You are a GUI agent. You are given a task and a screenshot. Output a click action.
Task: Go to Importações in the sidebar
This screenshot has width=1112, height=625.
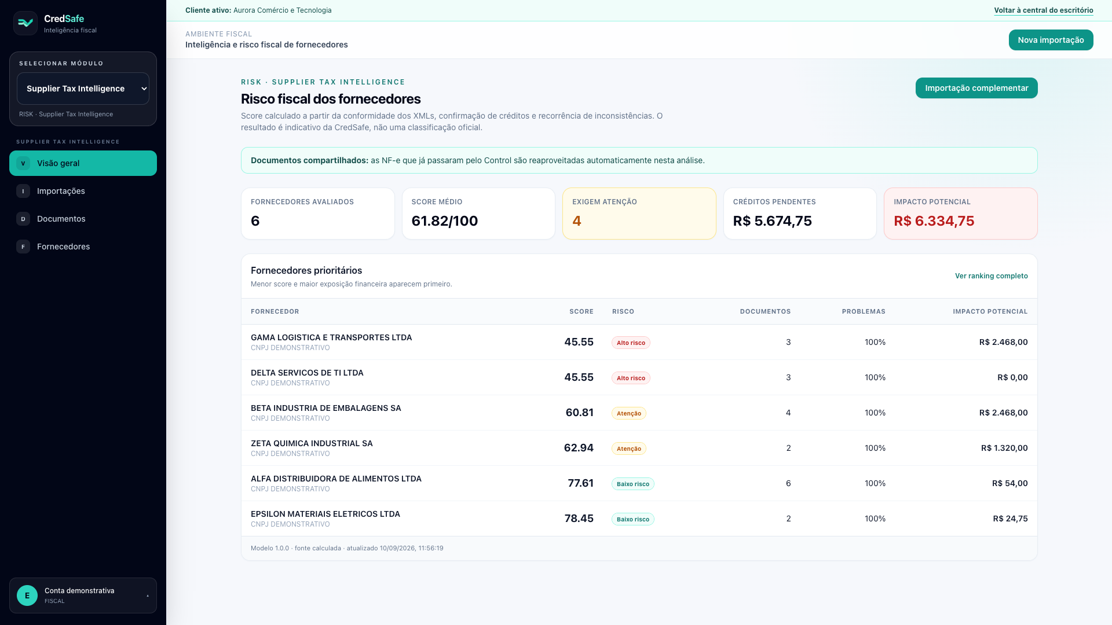[x=83, y=191]
